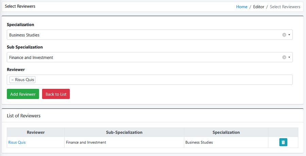The height and width of the screenshot is (156, 306).
Task: Click the Reviewer column header
Action: point(36,132)
